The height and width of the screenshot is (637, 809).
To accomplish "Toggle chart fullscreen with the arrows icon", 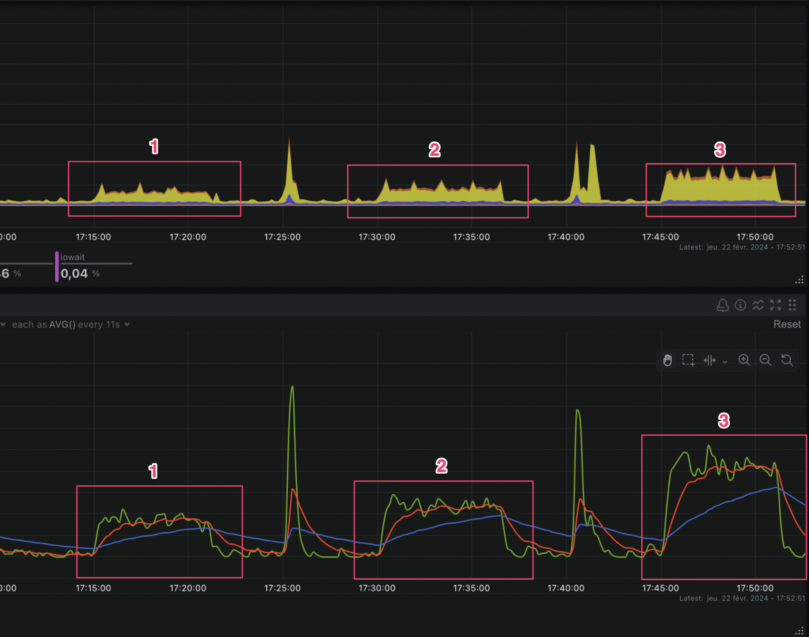I will (775, 305).
